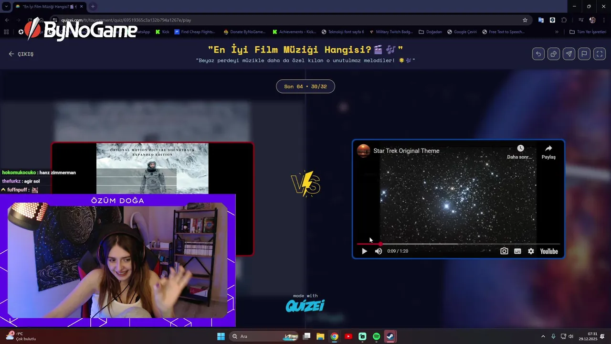This screenshot has width=611, height=344.
Task: Click Paylaş on the YouTube embed
Action: point(548,152)
